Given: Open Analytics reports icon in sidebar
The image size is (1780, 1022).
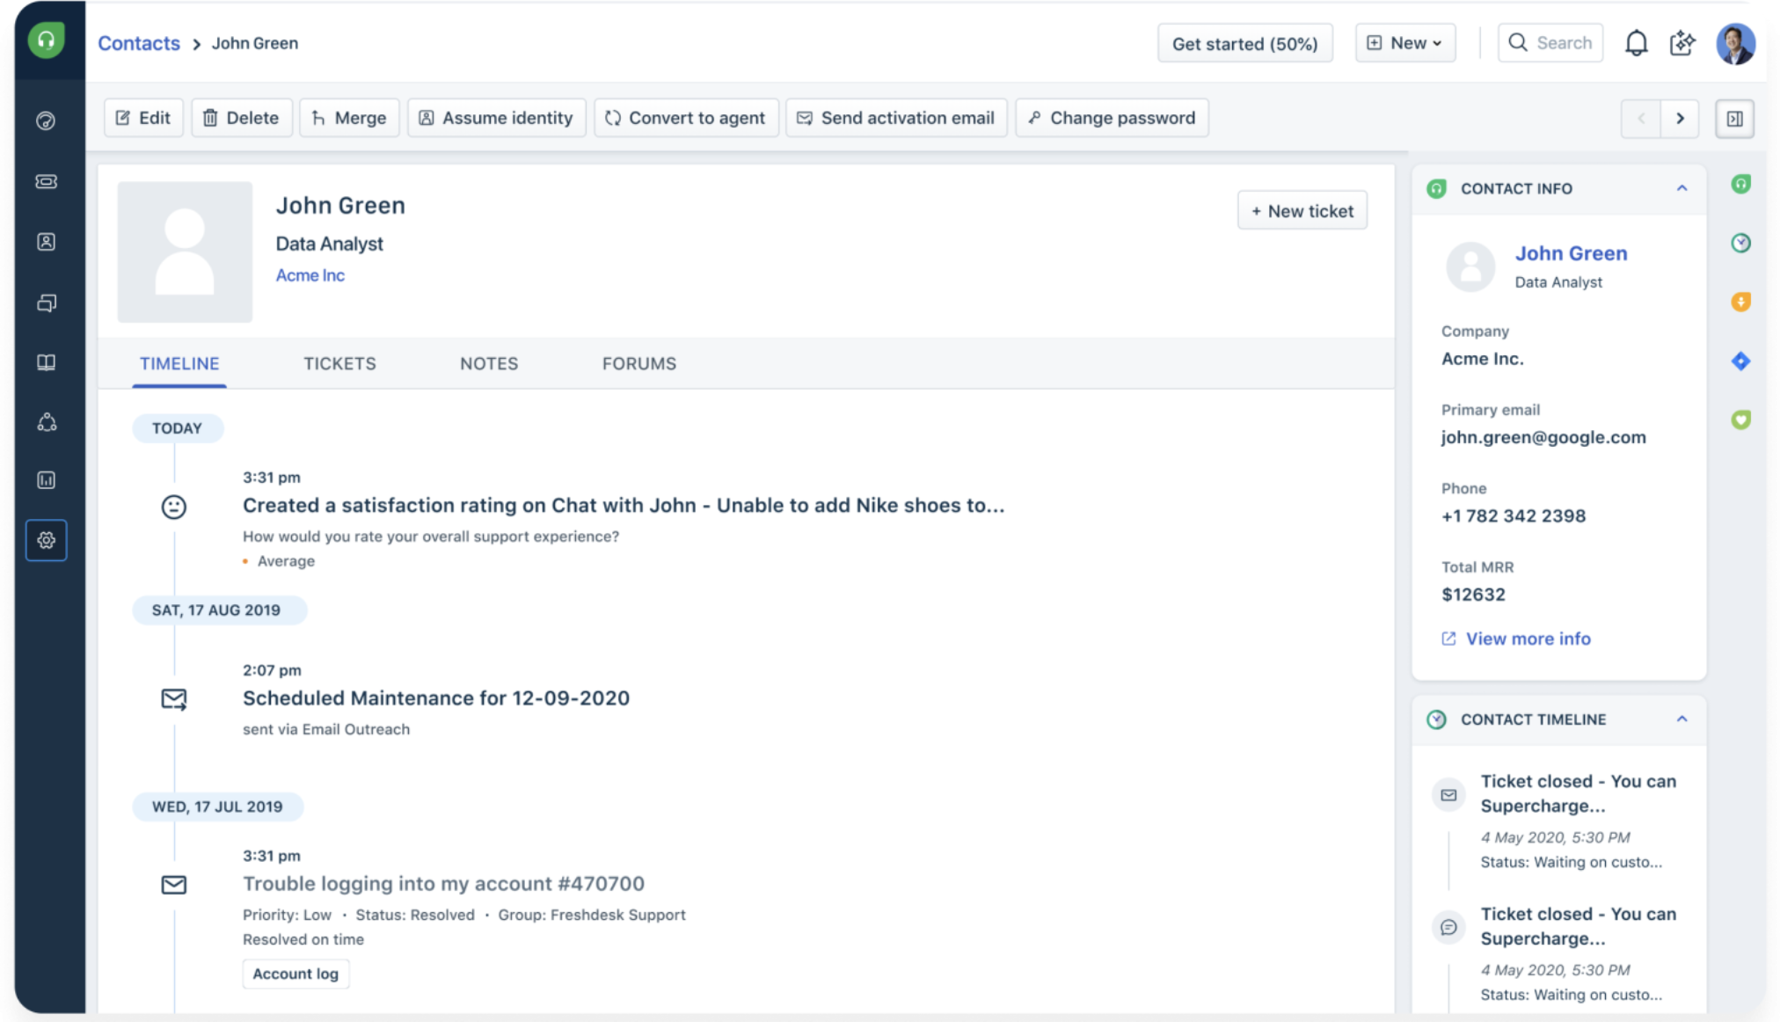Looking at the screenshot, I should [x=47, y=480].
